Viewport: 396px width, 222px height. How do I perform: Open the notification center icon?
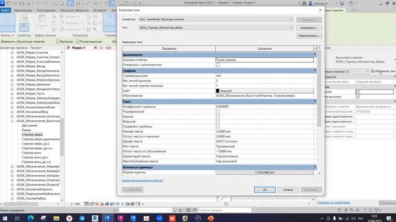click(389, 218)
